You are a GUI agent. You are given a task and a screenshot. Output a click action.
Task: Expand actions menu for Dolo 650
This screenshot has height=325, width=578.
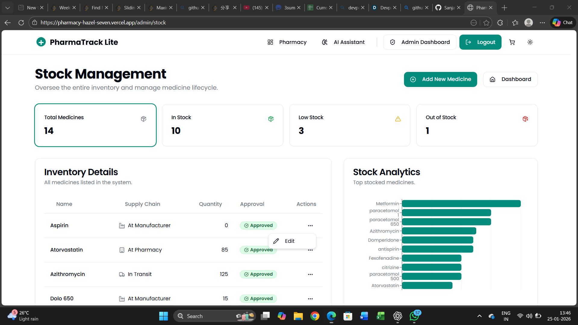tap(310, 299)
